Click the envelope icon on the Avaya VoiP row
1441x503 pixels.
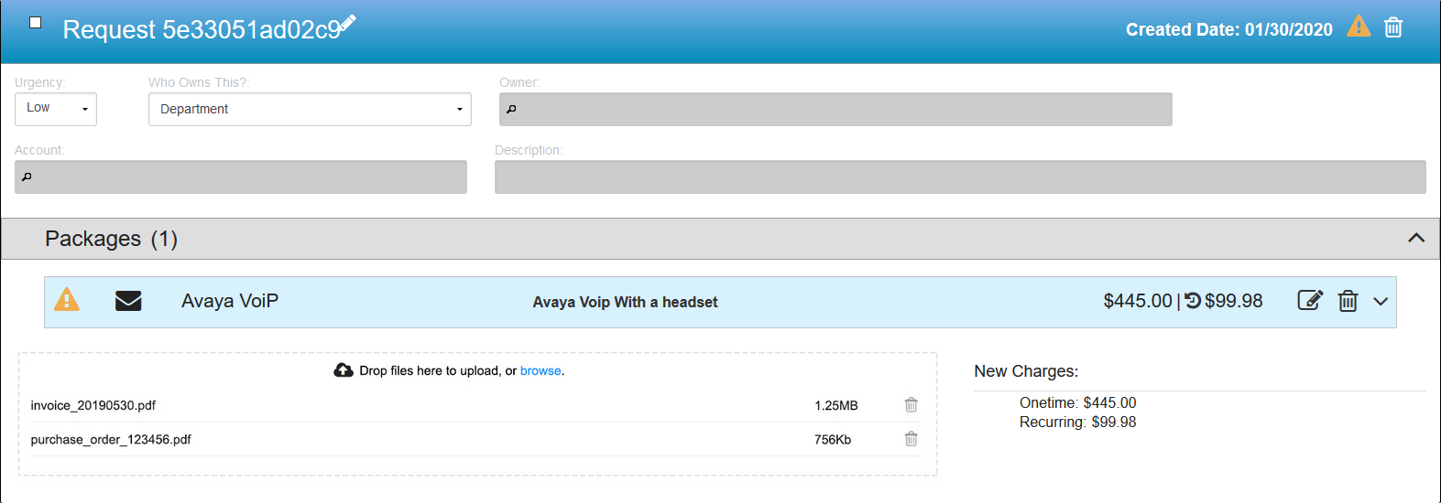[128, 301]
